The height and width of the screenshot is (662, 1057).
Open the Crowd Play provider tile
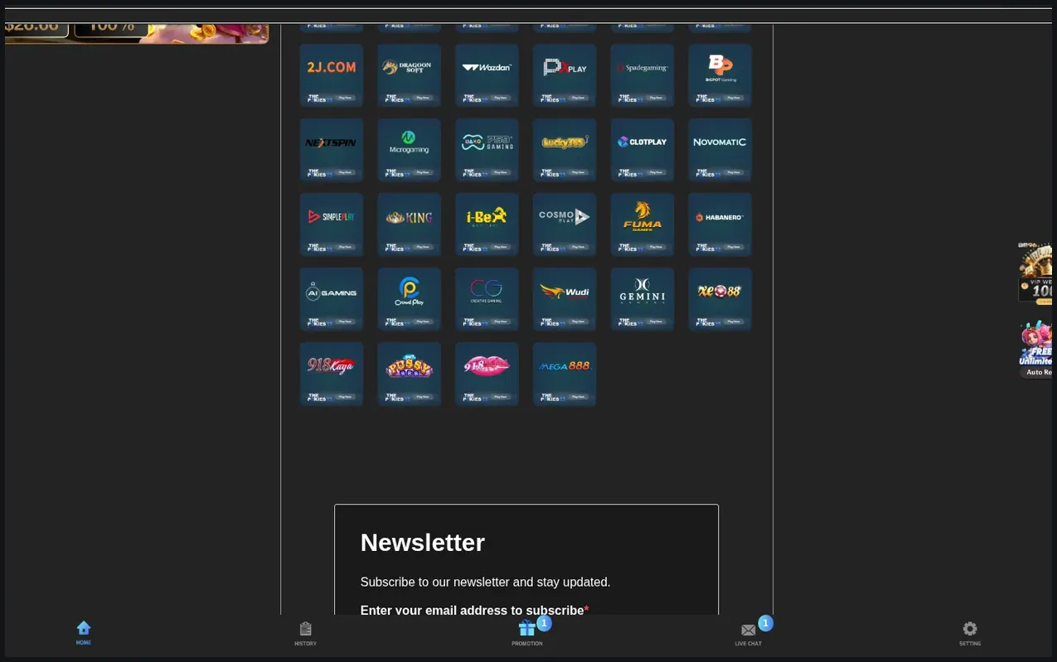[409, 299]
